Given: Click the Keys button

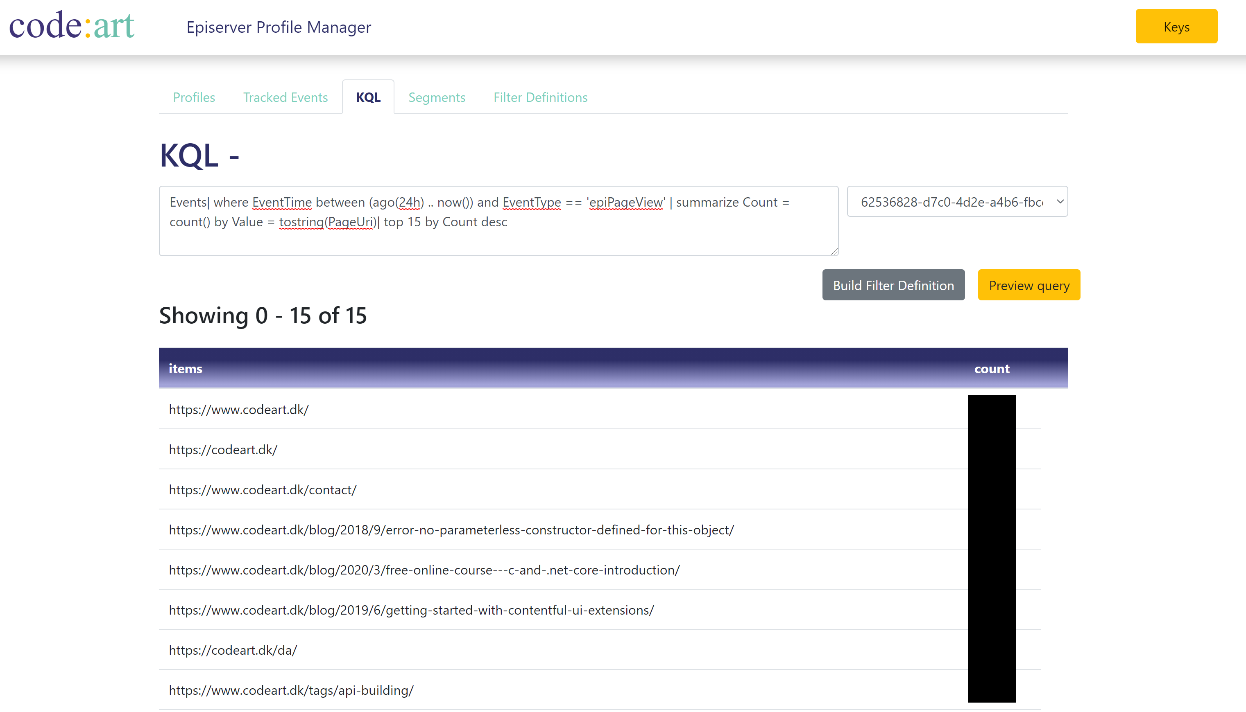Looking at the screenshot, I should (1176, 27).
